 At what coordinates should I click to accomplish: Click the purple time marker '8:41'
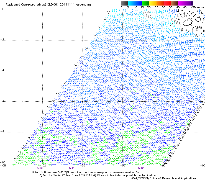click(72, 168)
